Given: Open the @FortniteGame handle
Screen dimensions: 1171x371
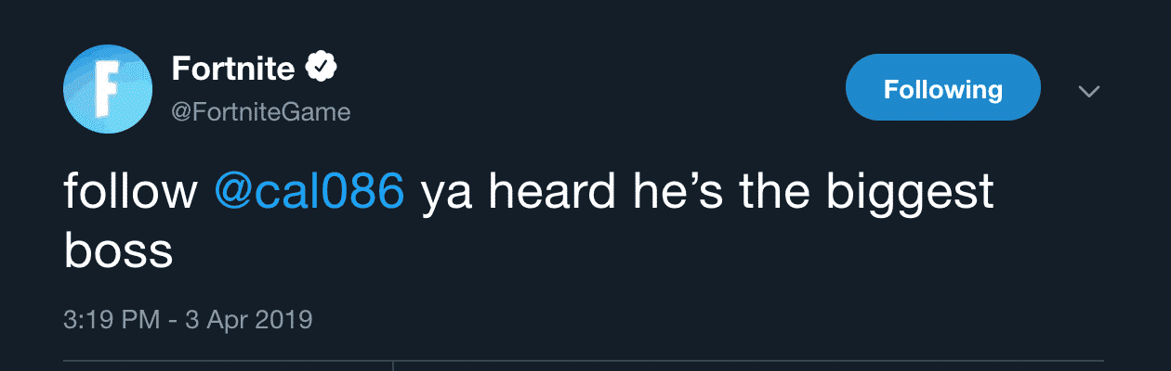Looking at the screenshot, I should click(261, 113).
